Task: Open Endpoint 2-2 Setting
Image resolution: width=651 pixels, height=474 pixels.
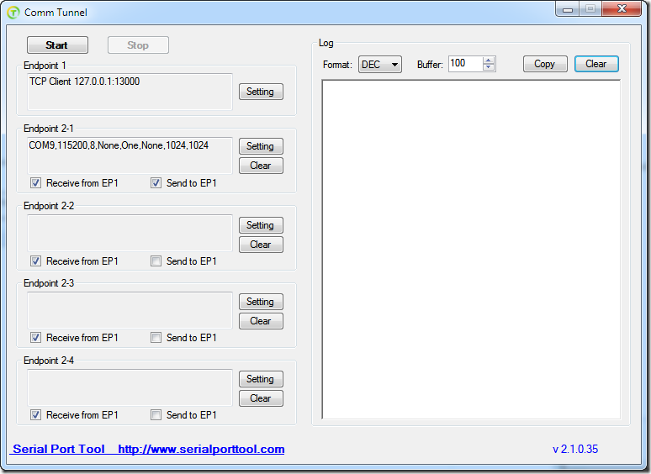Action: pyautogui.click(x=261, y=225)
